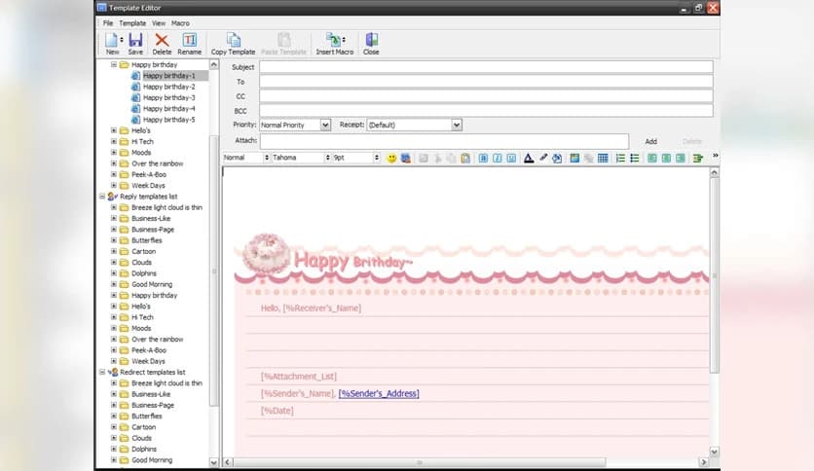Align text to the right
The image size is (814, 471).
pyautogui.click(x=680, y=159)
